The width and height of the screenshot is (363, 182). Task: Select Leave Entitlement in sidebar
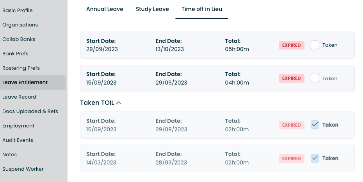25,83
